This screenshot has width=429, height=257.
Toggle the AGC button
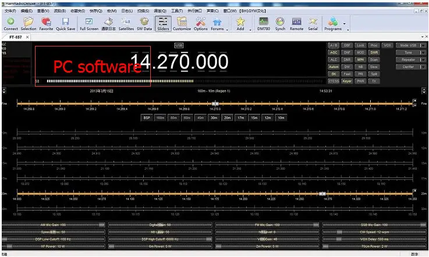point(334,52)
